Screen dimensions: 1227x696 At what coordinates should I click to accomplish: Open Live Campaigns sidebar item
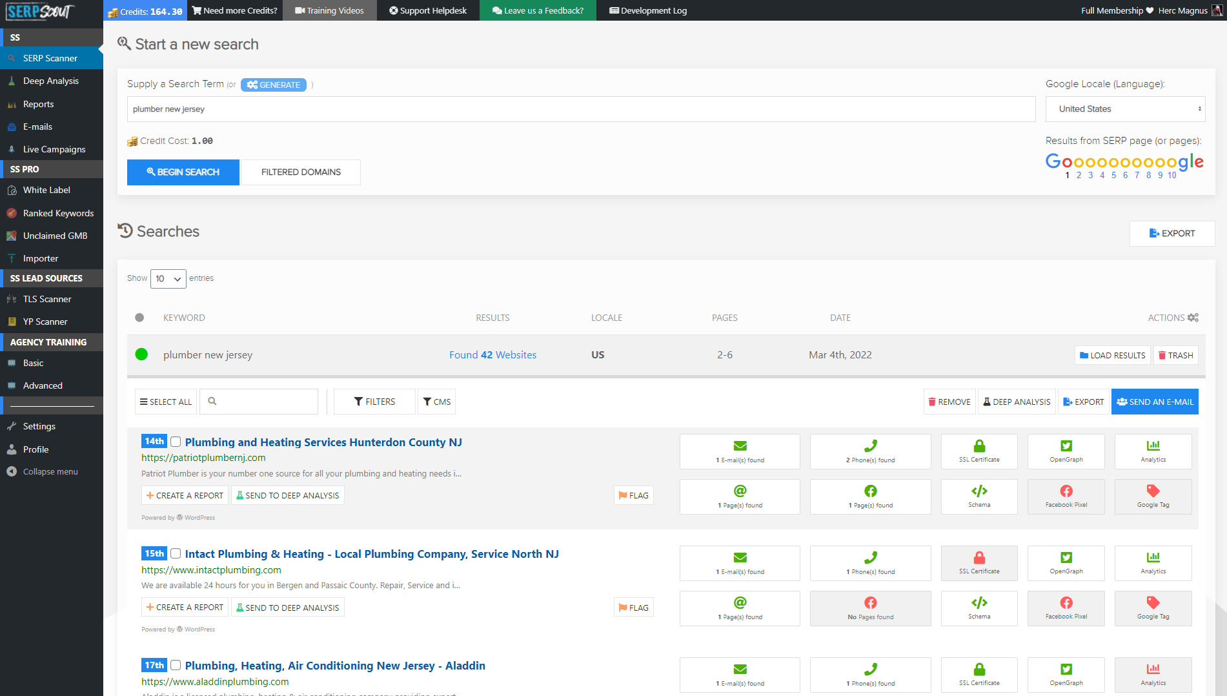[x=52, y=149]
